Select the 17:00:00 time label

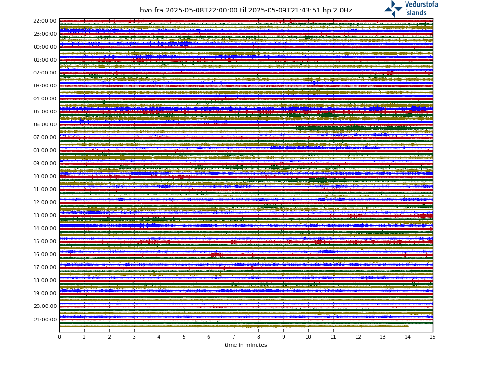pyautogui.click(x=45, y=267)
